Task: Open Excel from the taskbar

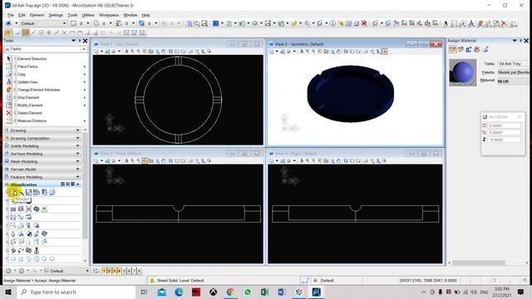Action: point(264,292)
